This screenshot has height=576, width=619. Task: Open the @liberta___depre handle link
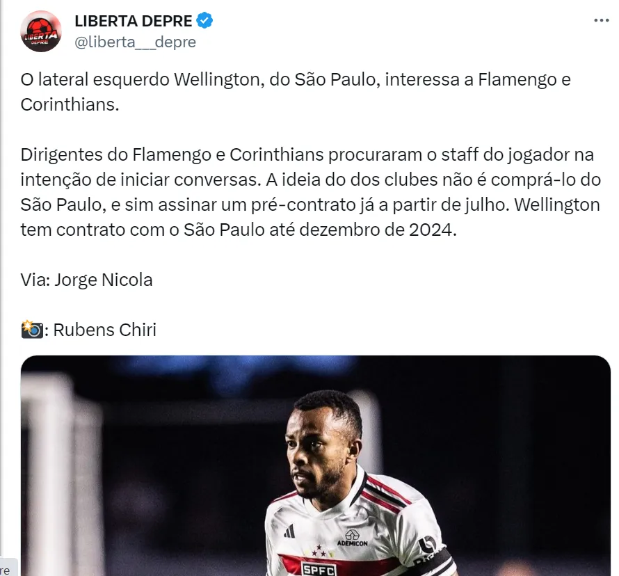click(x=136, y=42)
